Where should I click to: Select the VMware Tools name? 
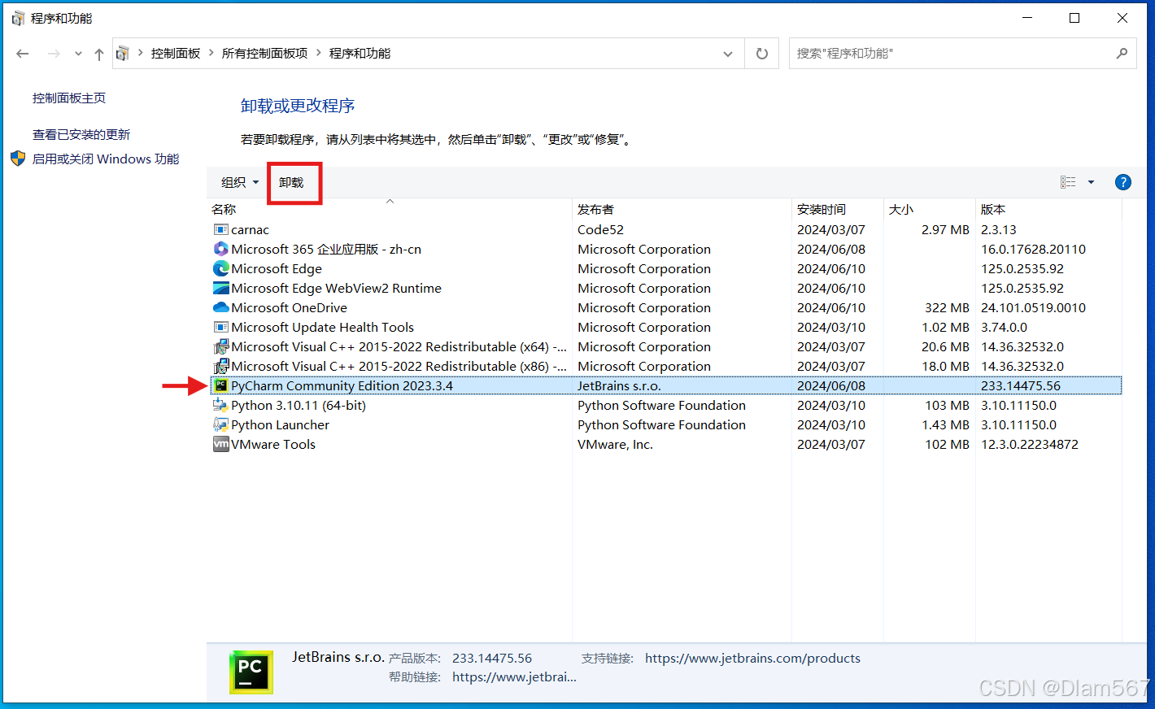[x=272, y=445]
